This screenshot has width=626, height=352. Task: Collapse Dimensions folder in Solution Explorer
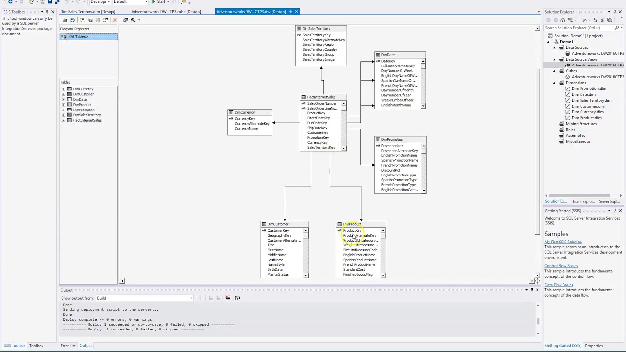click(x=555, y=83)
